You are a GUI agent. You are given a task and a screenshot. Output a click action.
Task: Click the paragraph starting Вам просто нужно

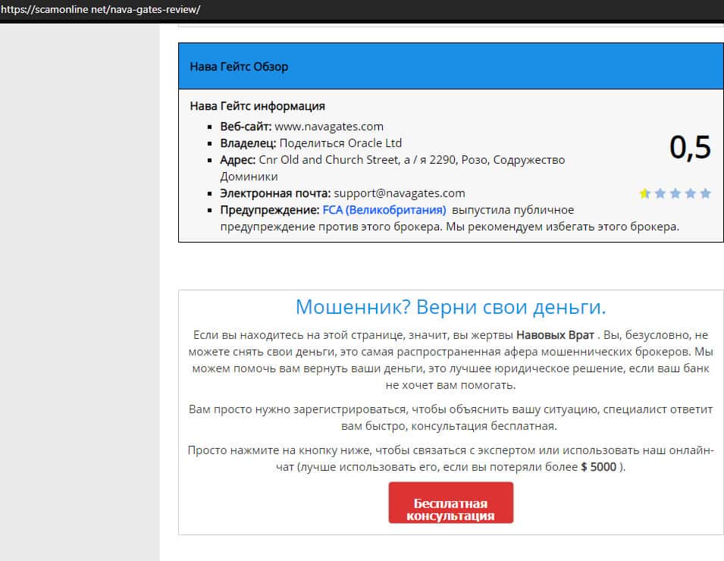450,417
